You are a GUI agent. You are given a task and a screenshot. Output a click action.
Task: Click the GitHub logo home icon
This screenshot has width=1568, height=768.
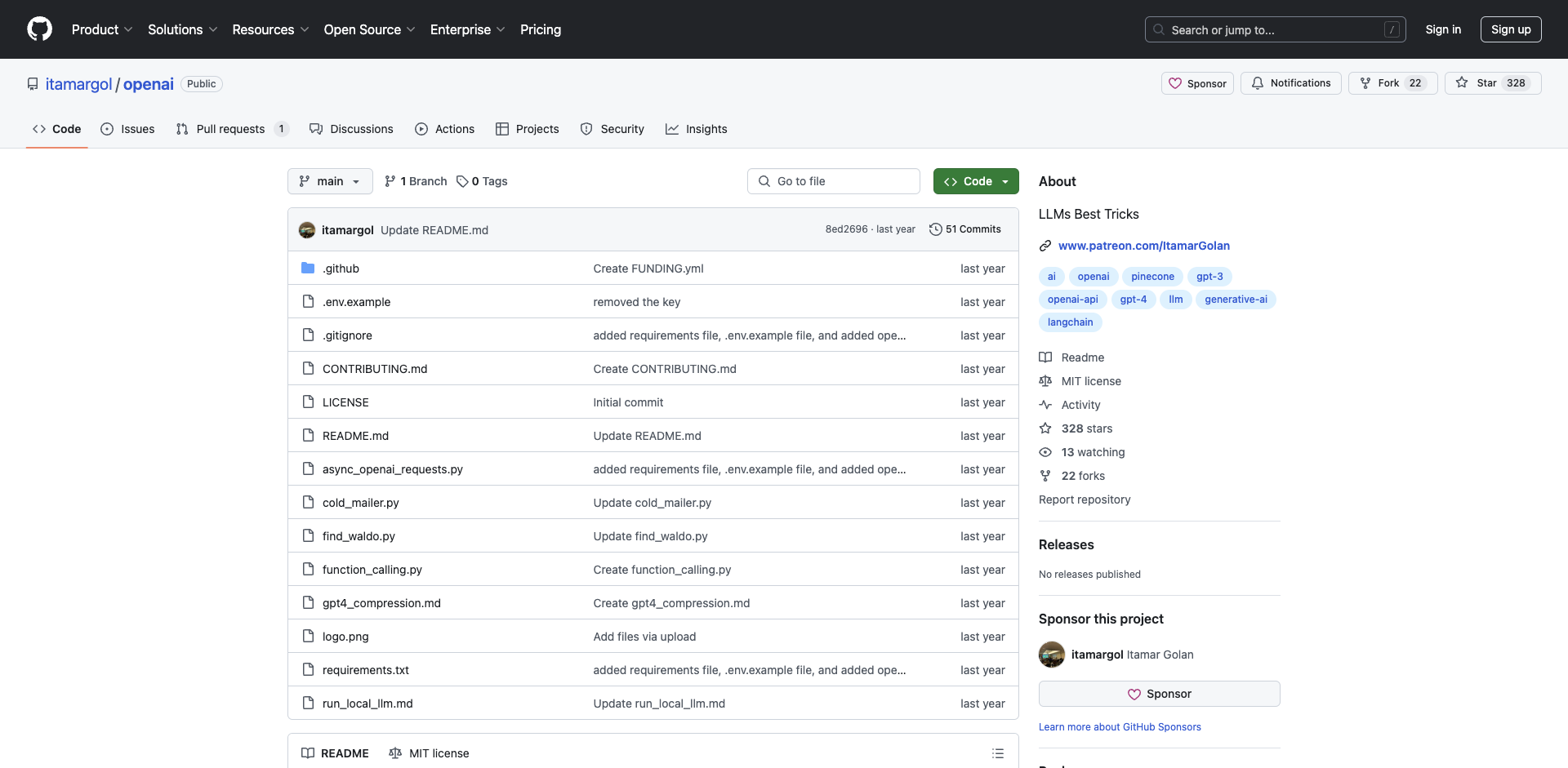pyautogui.click(x=39, y=29)
